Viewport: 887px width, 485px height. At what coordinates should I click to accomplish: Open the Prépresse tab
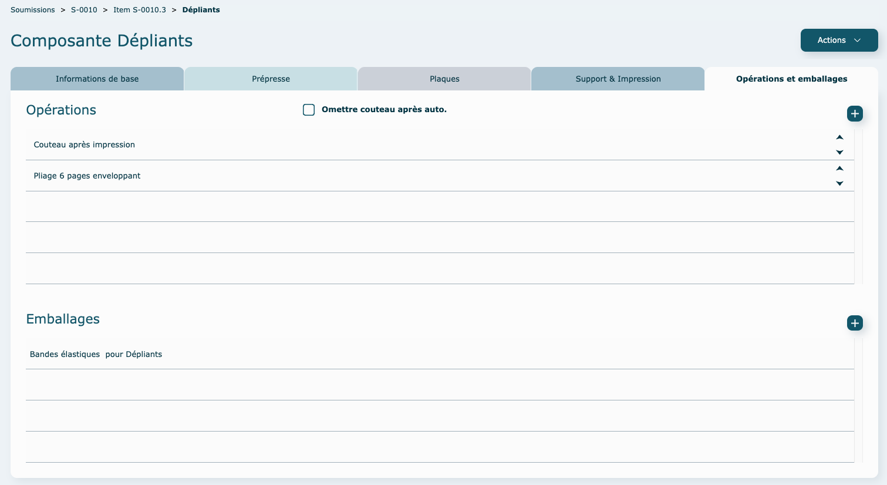pos(271,79)
